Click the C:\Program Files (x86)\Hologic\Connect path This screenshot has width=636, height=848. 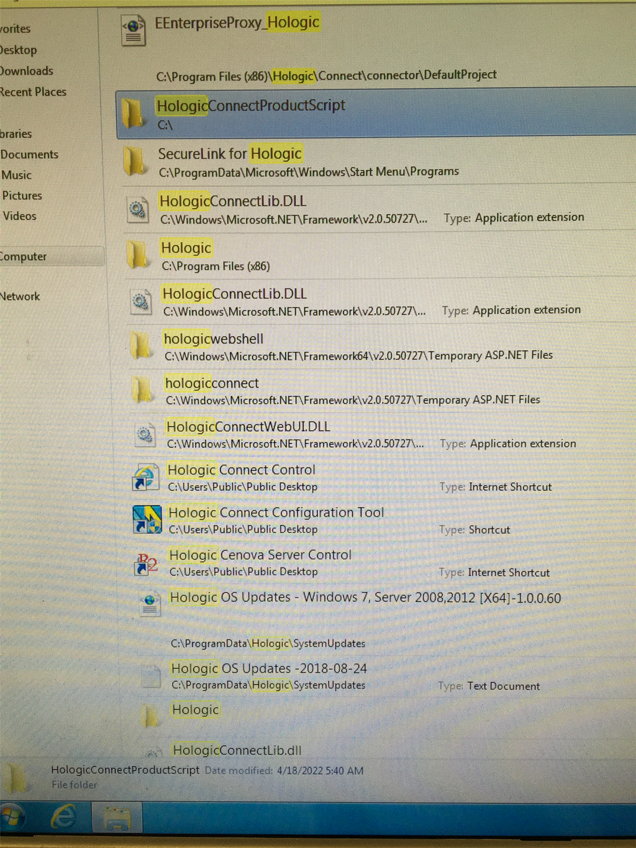(x=326, y=75)
